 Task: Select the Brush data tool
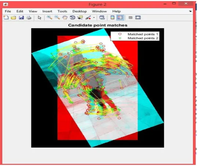(88, 18)
